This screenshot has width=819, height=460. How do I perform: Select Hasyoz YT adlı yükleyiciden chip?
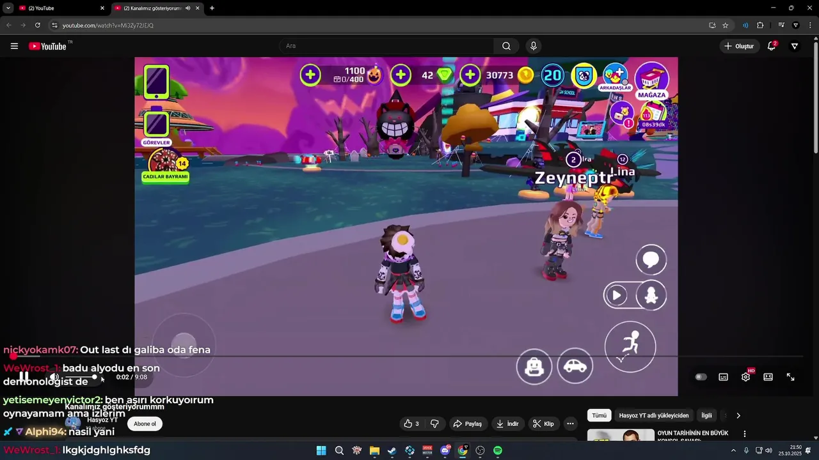654,415
